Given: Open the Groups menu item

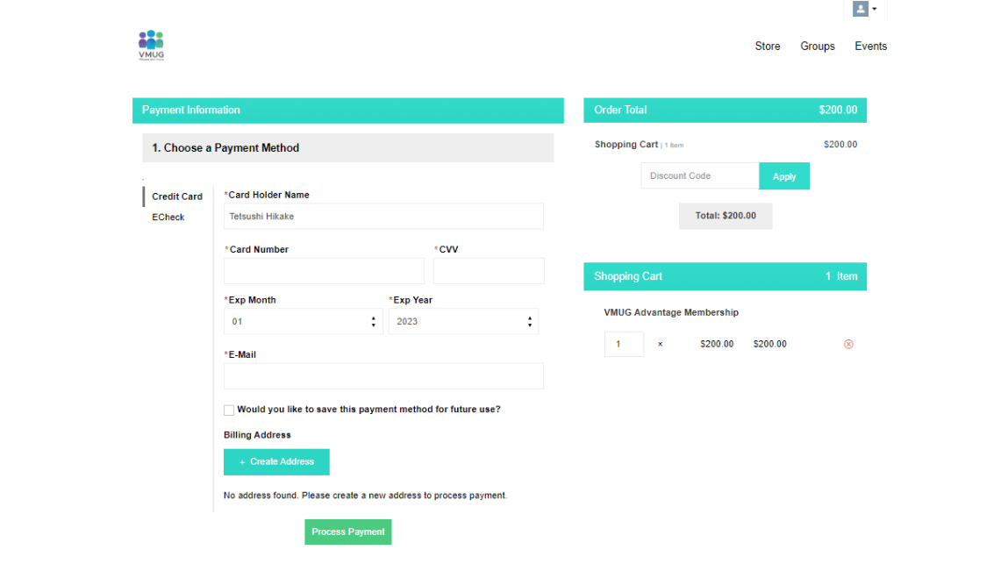Looking at the screenshot, I should coord(817,46).
